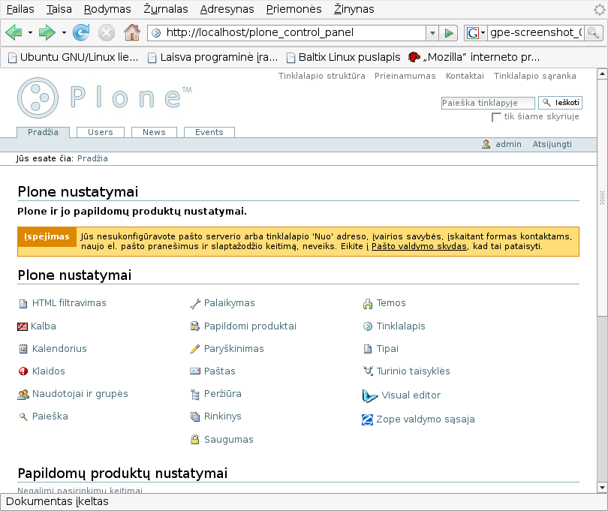
Task: Open the URL bar history dropdown
Action: 432,33
